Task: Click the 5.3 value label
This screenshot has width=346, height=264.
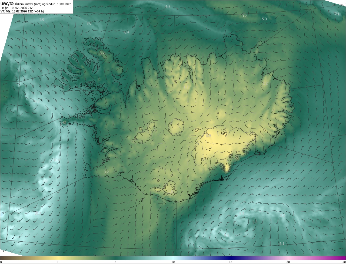Action: 264,19
